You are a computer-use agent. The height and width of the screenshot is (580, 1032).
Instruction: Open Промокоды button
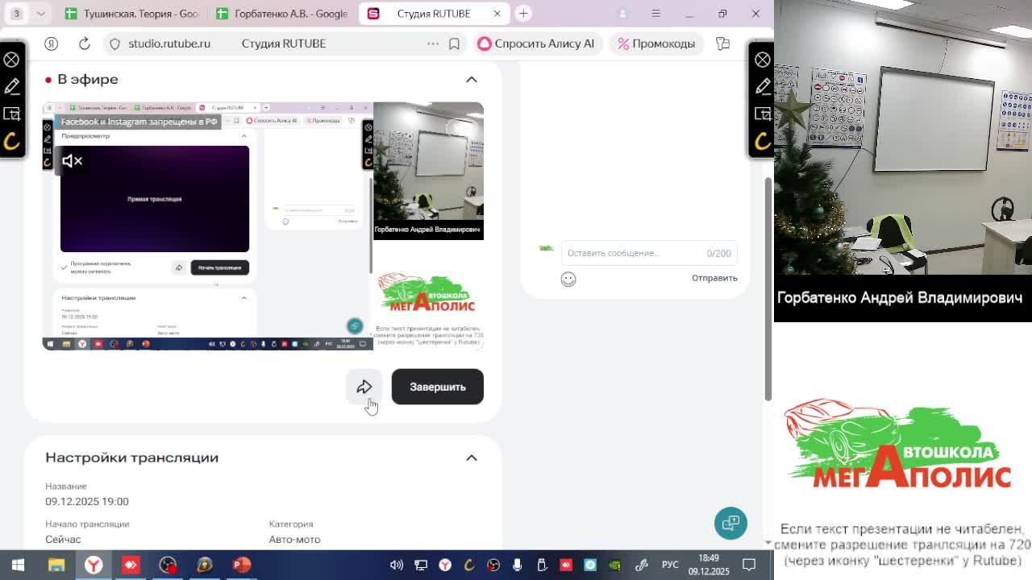[656, 43]
